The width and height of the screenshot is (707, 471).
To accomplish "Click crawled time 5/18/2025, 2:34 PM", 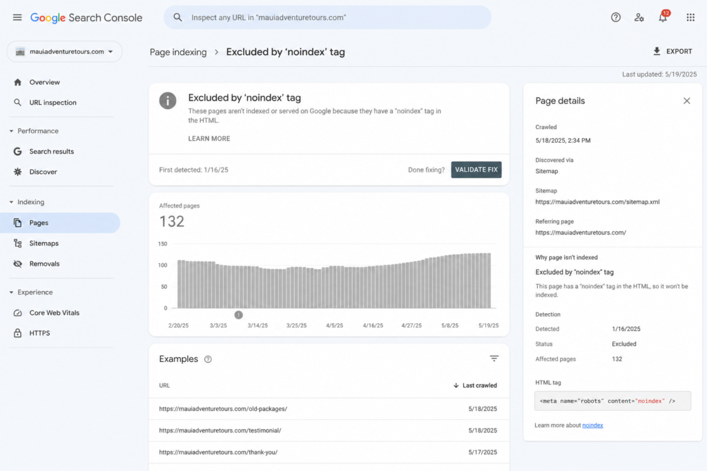I will click(x=563, y=141).
